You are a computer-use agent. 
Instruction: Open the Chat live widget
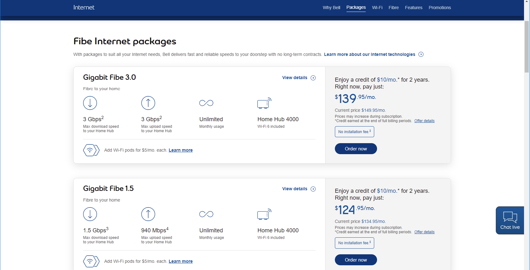tap(510, 220)
